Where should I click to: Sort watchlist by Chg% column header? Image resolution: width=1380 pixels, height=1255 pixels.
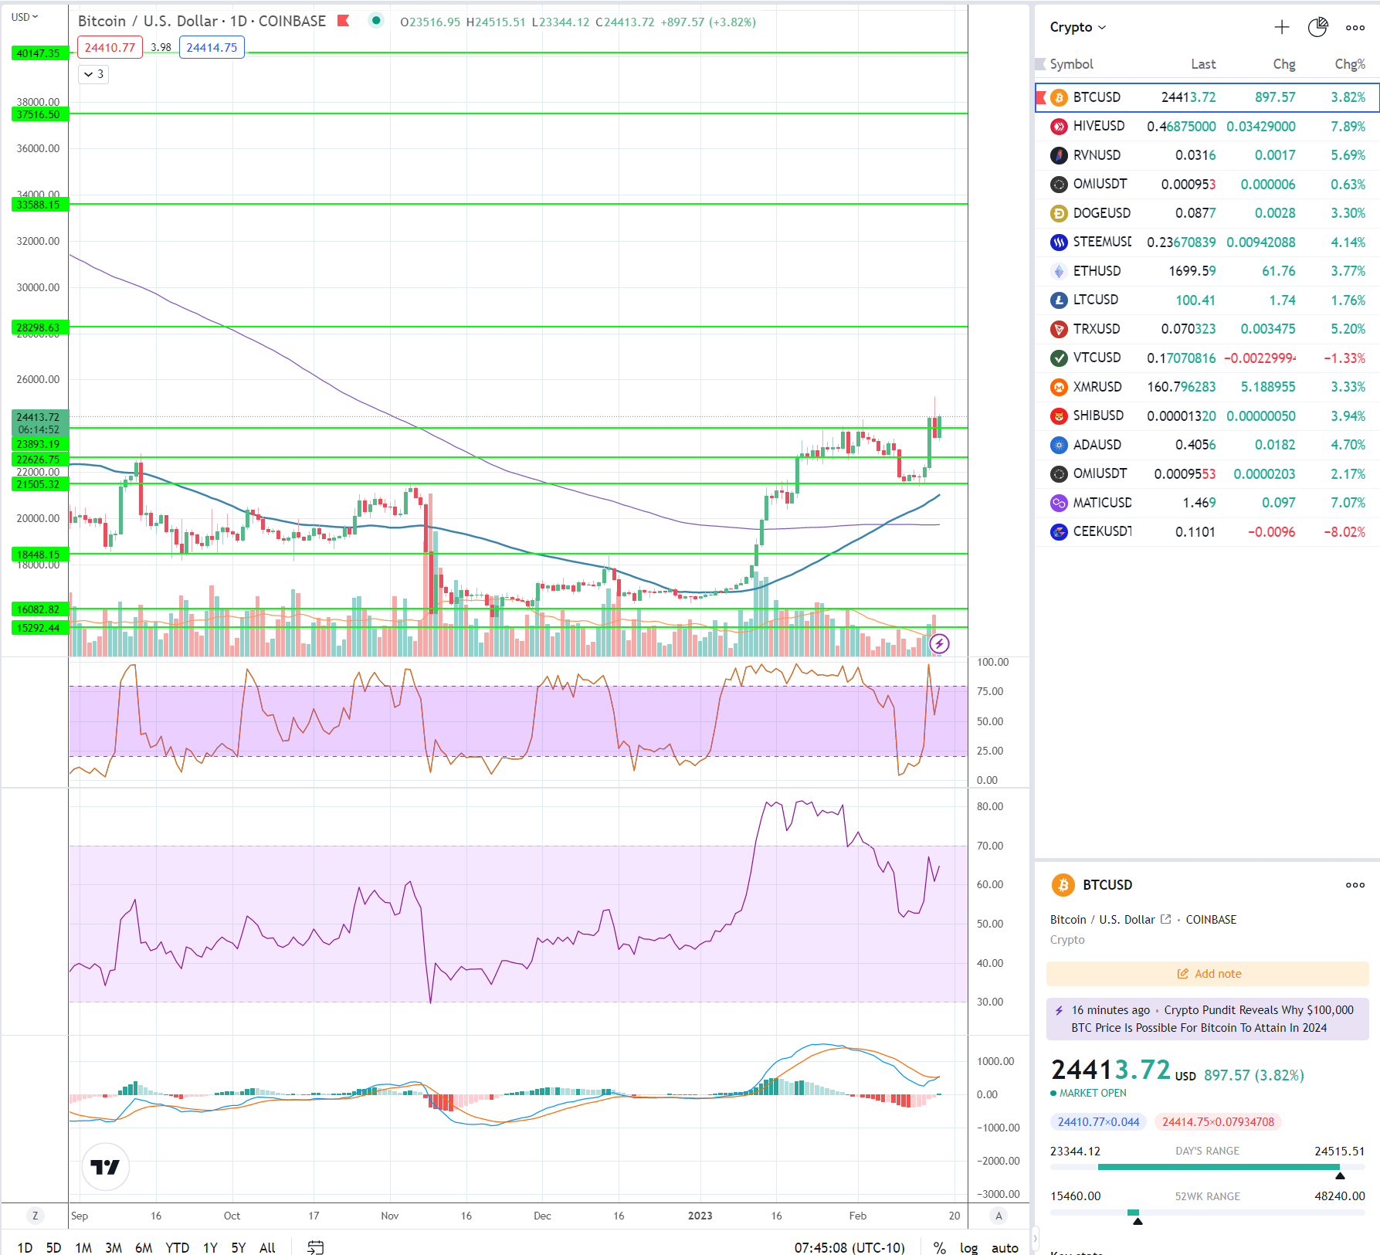1349,64
